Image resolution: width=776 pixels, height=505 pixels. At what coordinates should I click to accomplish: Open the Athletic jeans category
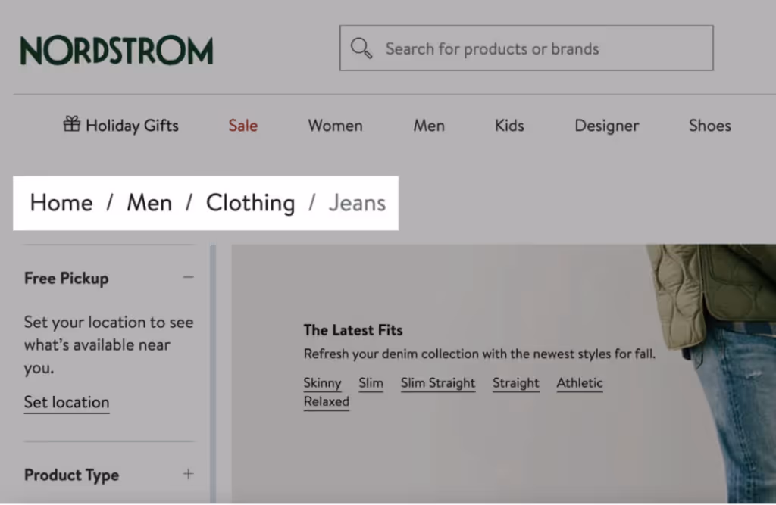(x=579, y=383)
